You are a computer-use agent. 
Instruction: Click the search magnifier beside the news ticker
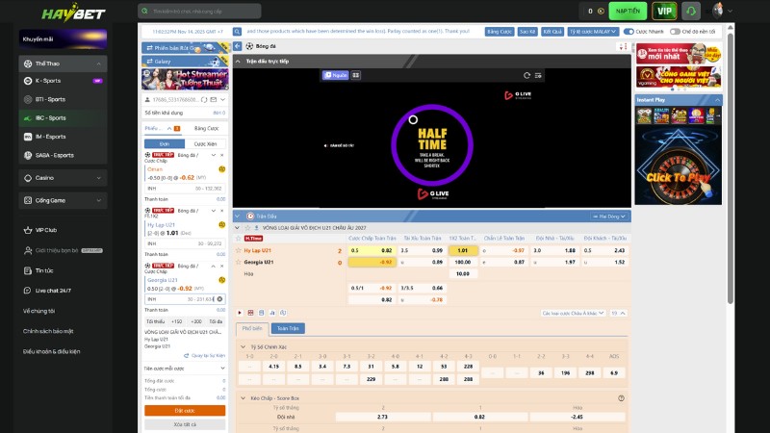tap(237, 32)
